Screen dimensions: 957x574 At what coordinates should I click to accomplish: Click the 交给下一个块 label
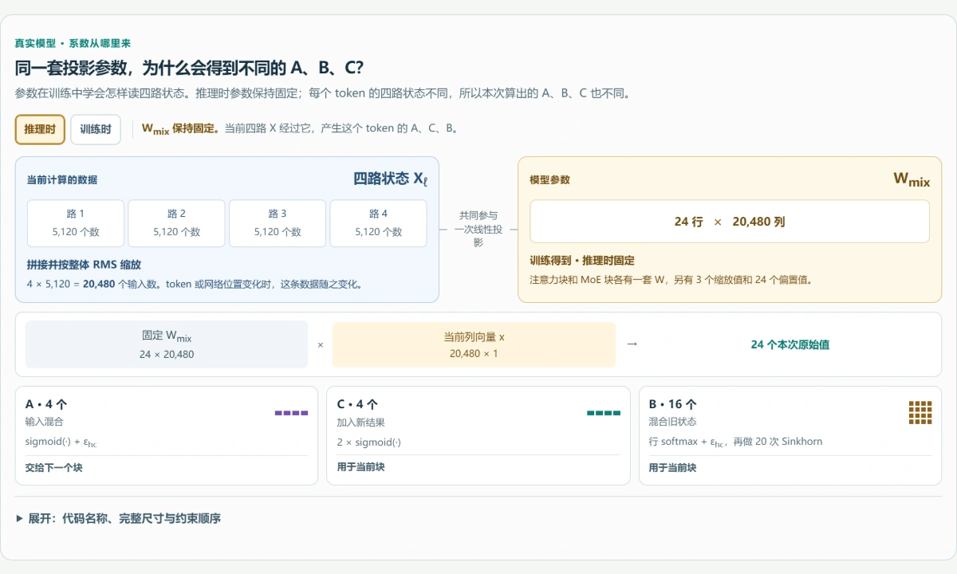pos(53,467)
